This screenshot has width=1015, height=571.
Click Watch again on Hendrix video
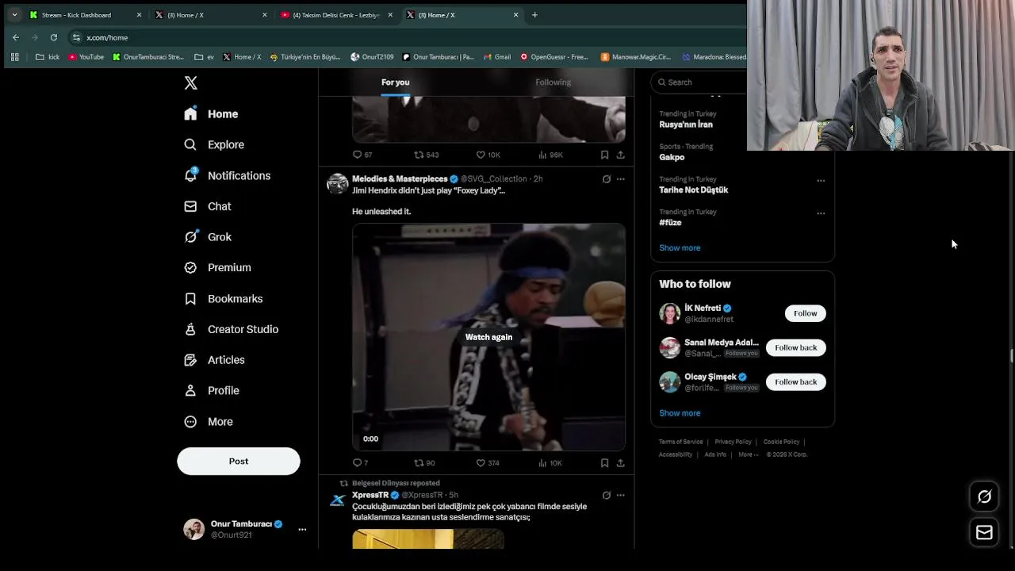(488, 337)
